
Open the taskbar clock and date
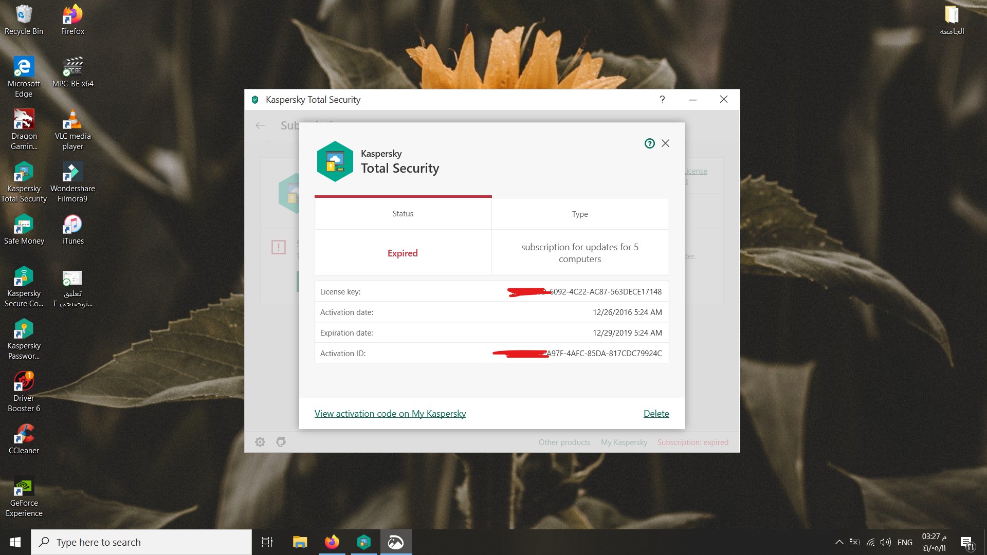click(934, 542)
